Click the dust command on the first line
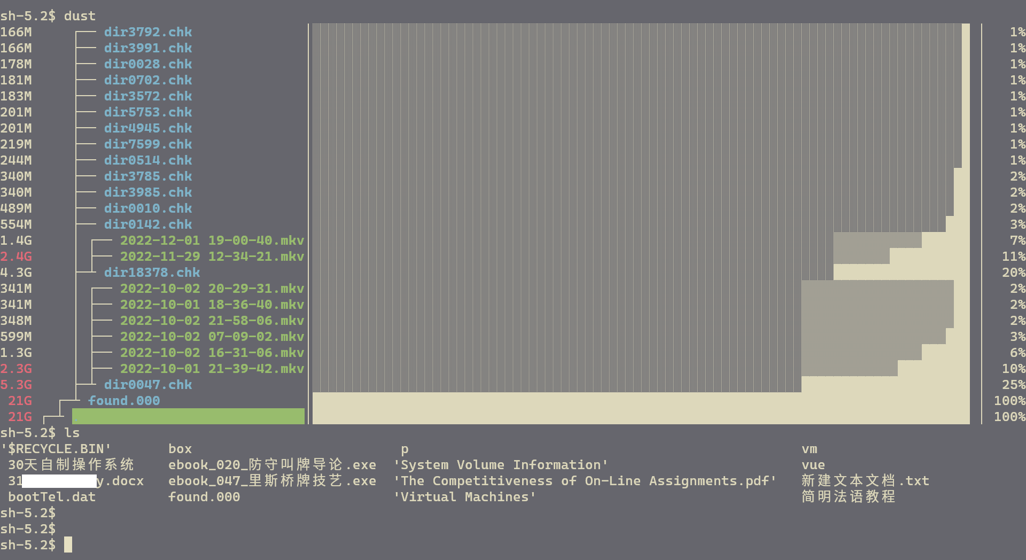 (x=79, y=16)
